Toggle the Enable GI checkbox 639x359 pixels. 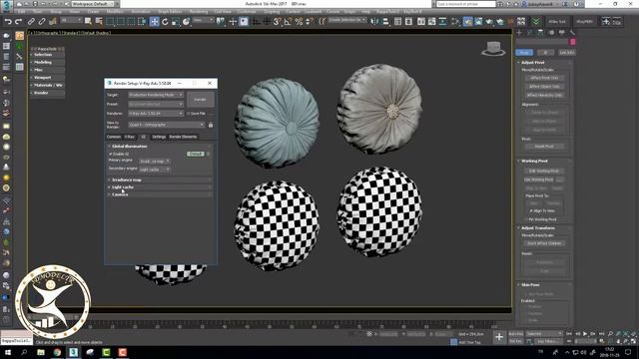click(x=111, y=154)
